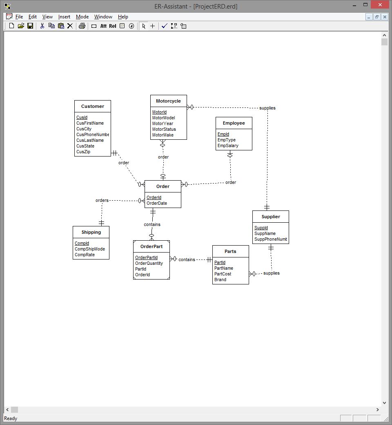Open the View menu
This screenshot has height=425, width=392.
tap(47, 17)
